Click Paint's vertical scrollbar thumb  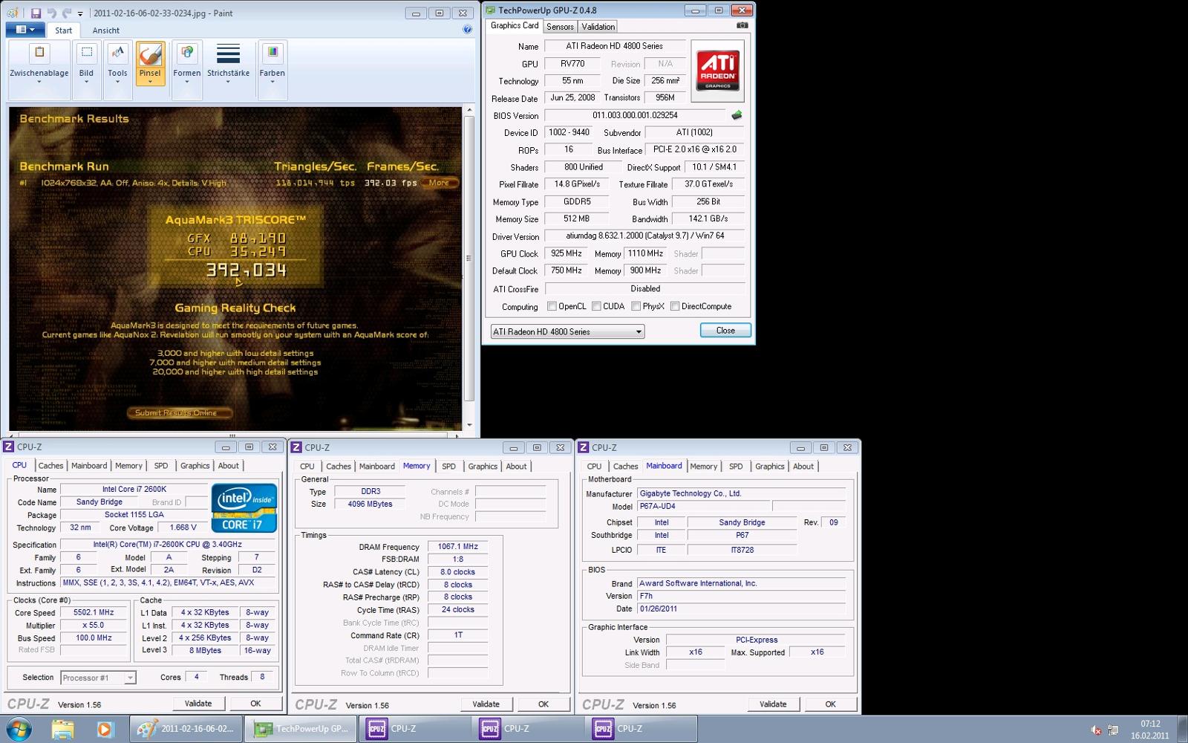click(x=469, y=258)
